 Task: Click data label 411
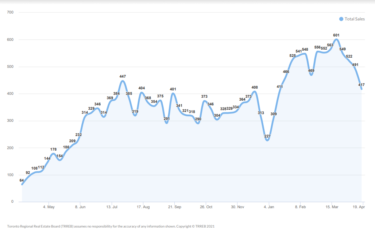pos(280,86)
